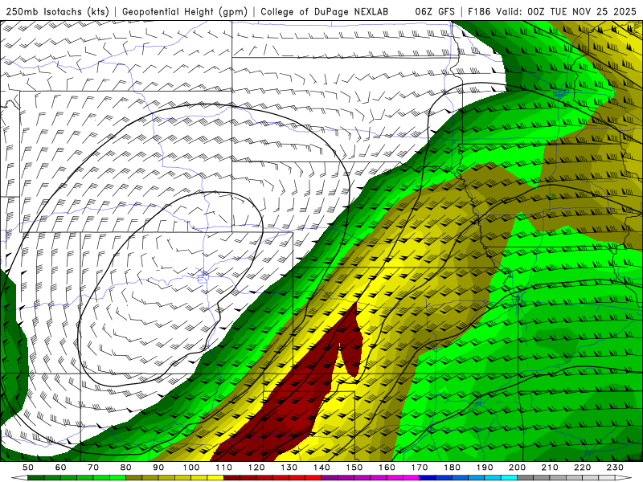This screenshot has width=643, height=482.
Task: Click the right arrow end of color bar
Action: pos(624,478)
